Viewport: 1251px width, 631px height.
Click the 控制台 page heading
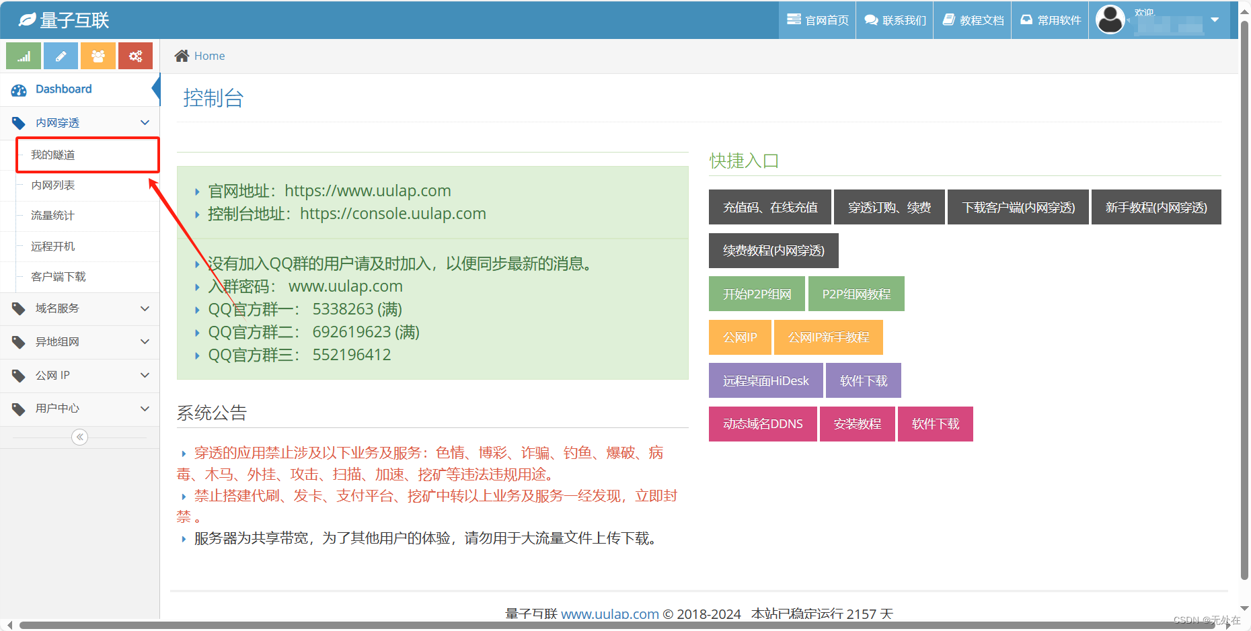(x=213, y=98)
